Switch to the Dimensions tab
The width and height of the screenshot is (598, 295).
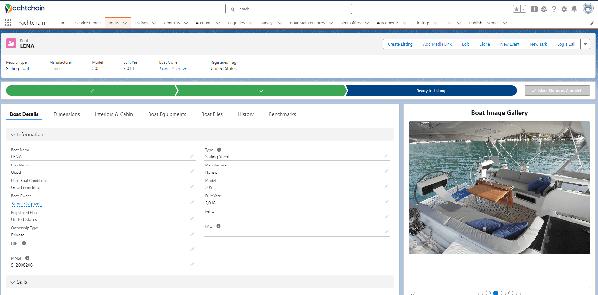[67, 114]
